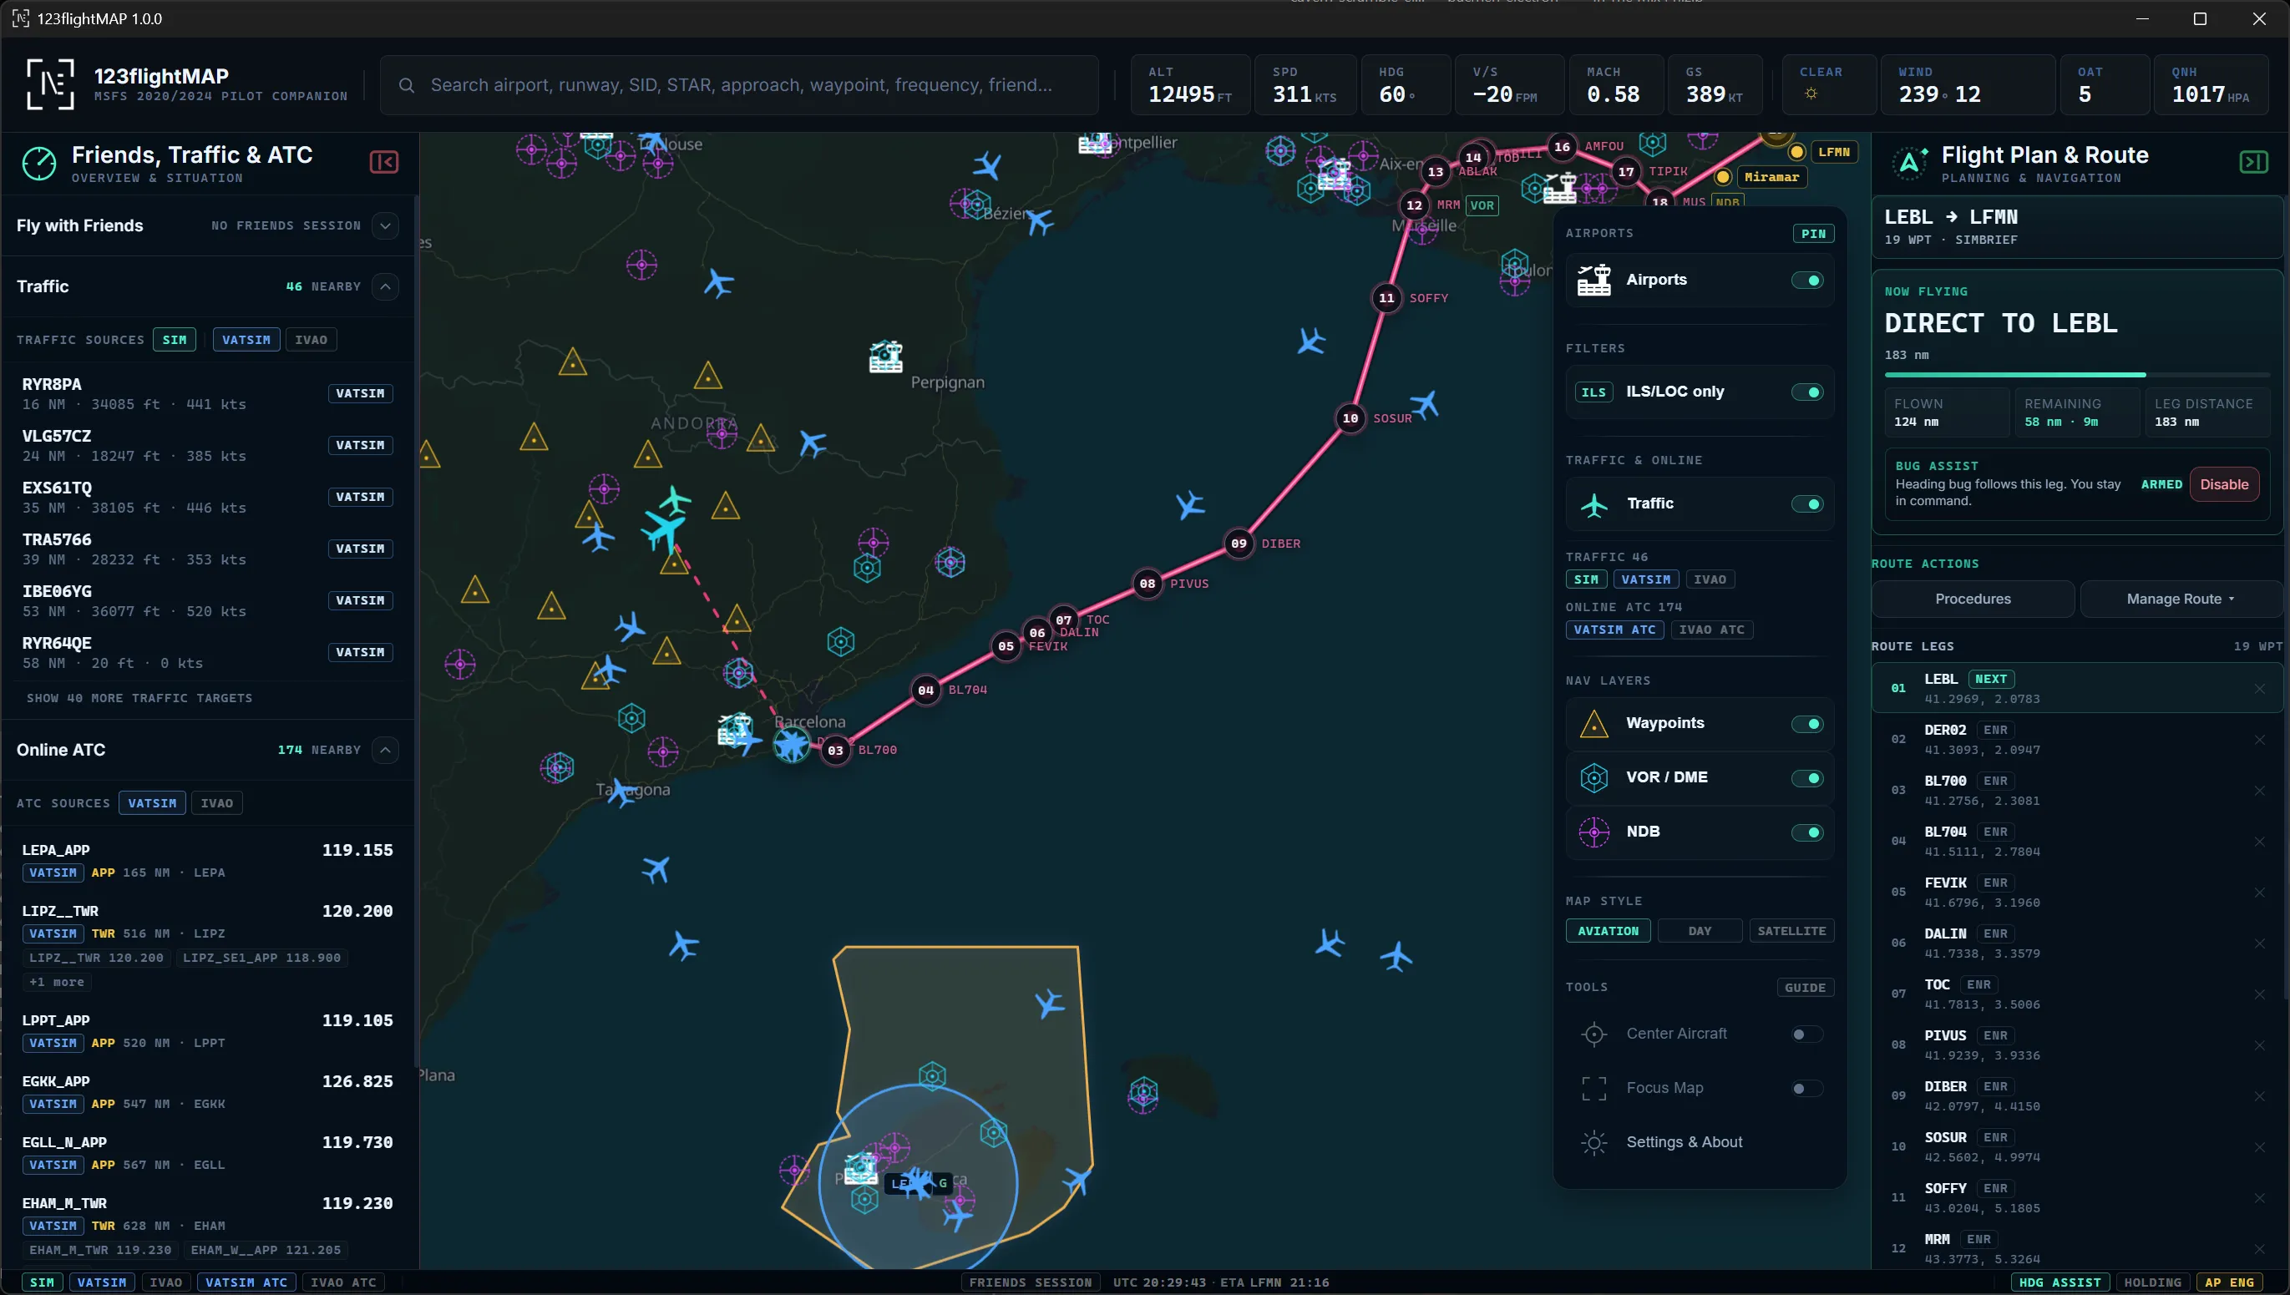
Task: Click the Perpignan airport icon on map
Action: pos(885,357)
